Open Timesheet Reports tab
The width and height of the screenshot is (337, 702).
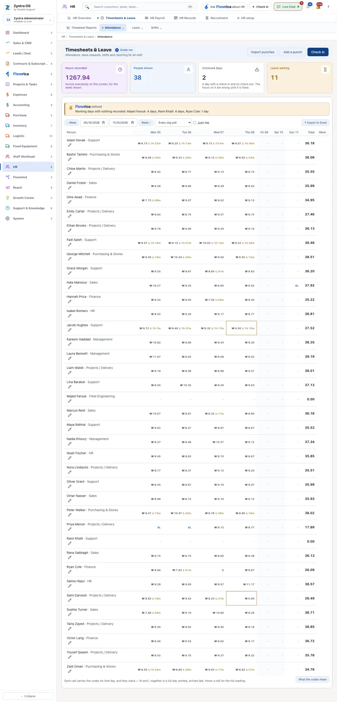point(81,28)
